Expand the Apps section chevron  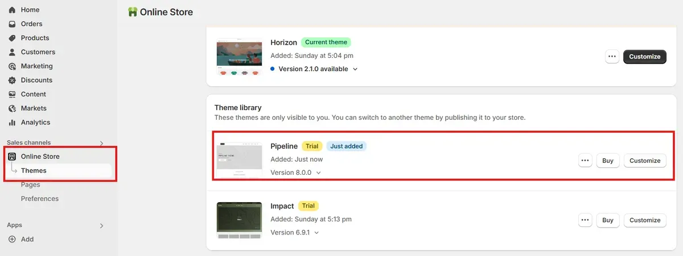102,225
